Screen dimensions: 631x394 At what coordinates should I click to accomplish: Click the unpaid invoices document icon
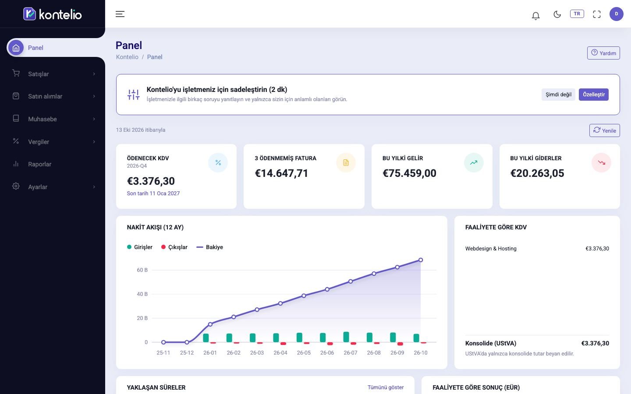(x=346, y=163)
